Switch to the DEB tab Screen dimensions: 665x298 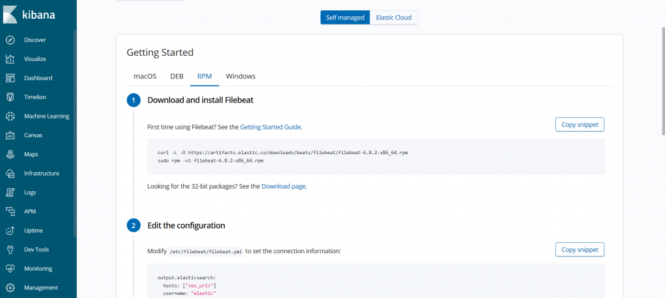pos(177,76)
